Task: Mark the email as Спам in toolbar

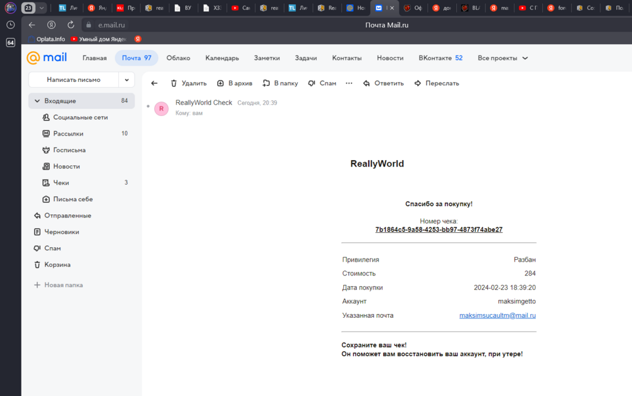Action: point(322,83)
